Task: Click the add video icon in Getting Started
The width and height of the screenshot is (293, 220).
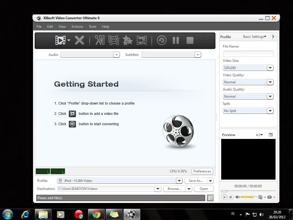Action: click(72, 113)
